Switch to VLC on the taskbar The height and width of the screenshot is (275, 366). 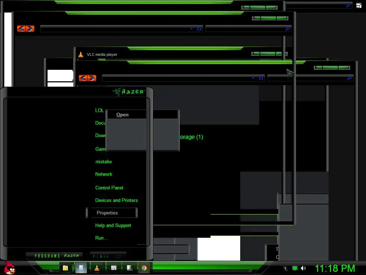point(97,268)
